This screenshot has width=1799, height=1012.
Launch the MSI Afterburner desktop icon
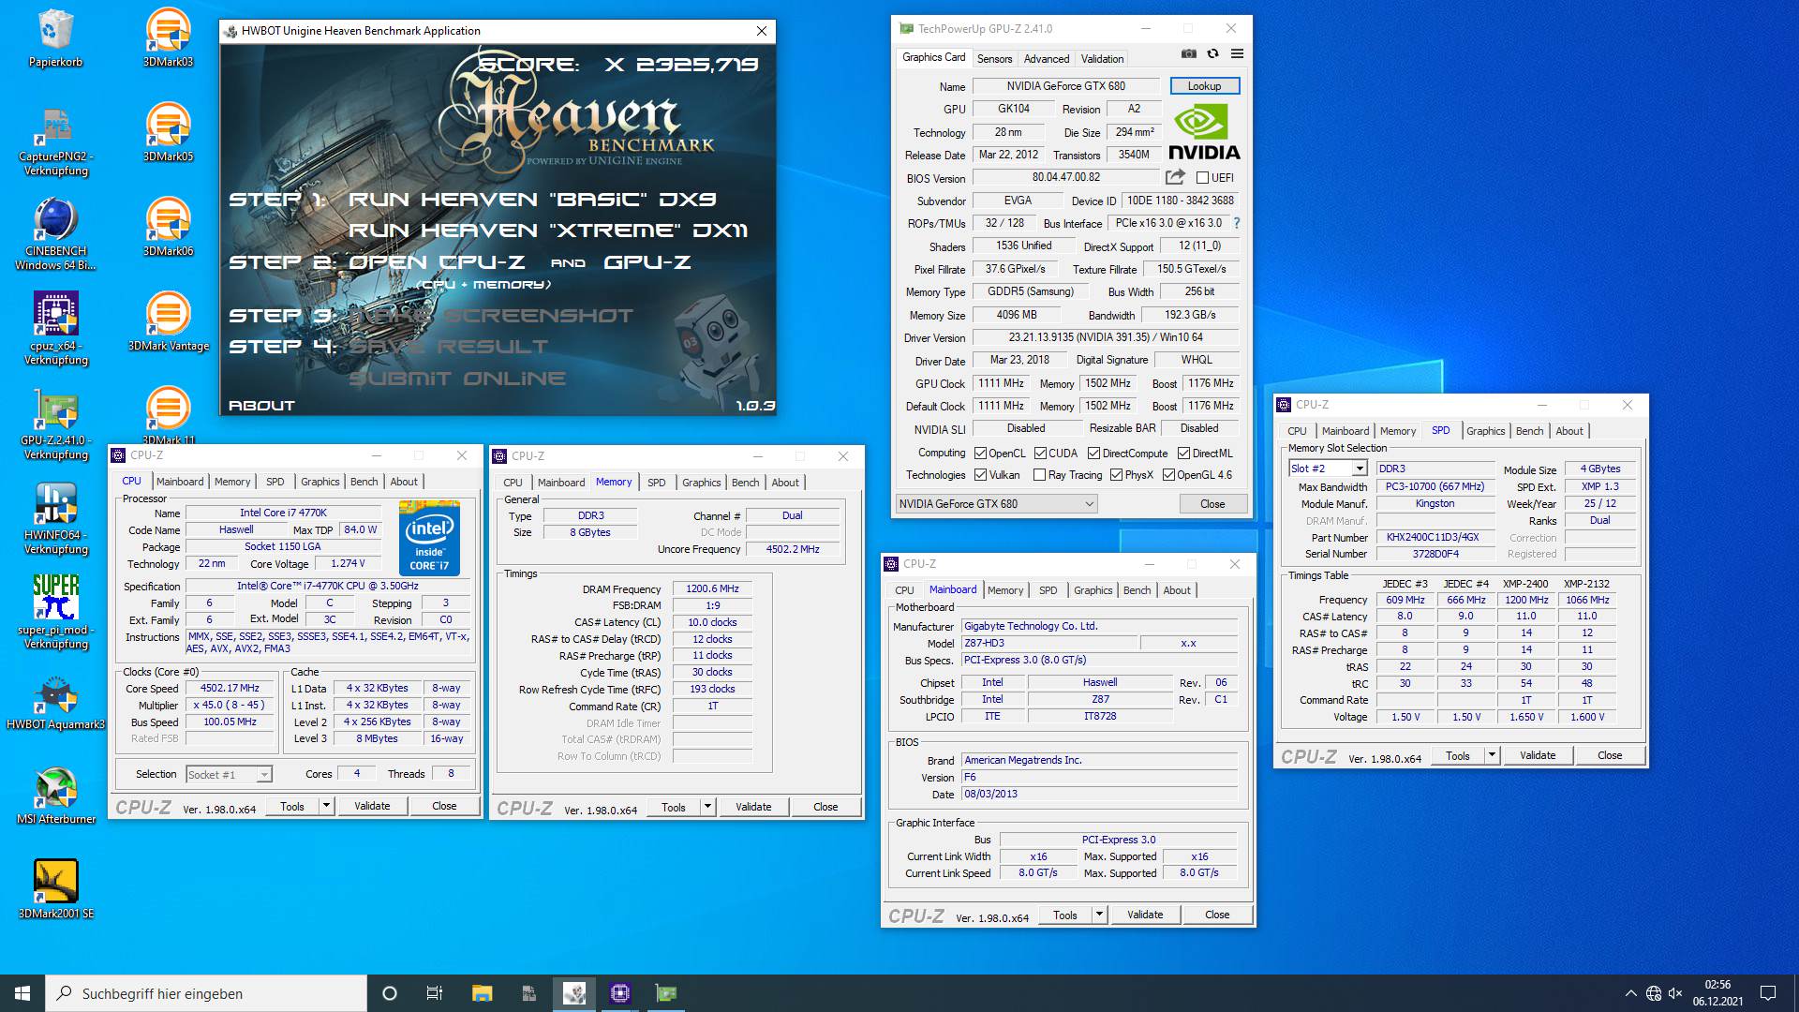coord(55,796)
